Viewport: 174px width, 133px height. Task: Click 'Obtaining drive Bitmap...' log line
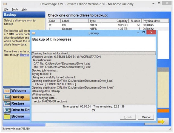[x=47, y=91]
